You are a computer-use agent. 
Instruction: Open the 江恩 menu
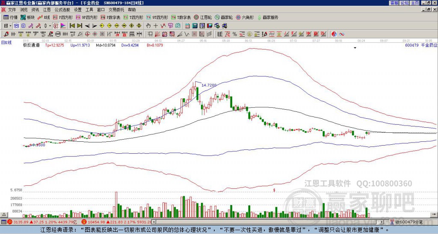47,10
